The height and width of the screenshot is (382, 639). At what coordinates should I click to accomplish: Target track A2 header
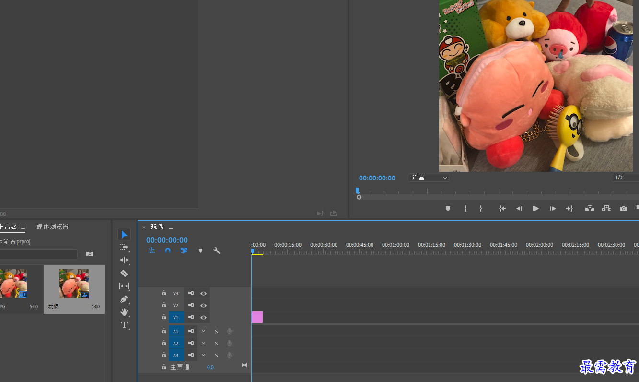[176, 343]
